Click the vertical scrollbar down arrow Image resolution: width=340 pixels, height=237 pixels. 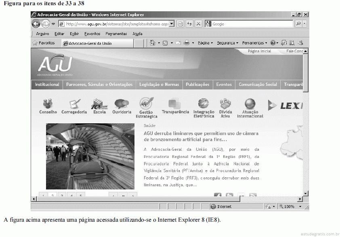[306, 193]
